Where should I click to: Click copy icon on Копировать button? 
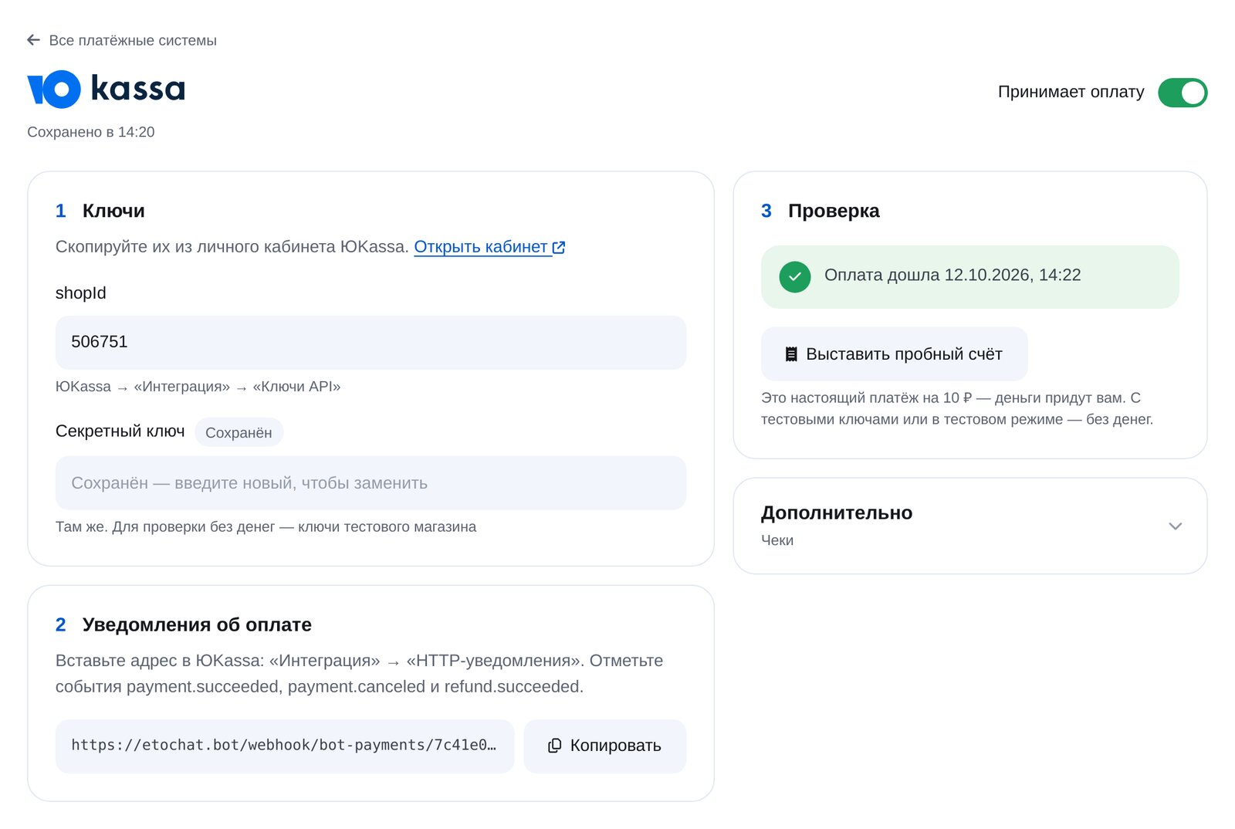[x=554, y=746]
